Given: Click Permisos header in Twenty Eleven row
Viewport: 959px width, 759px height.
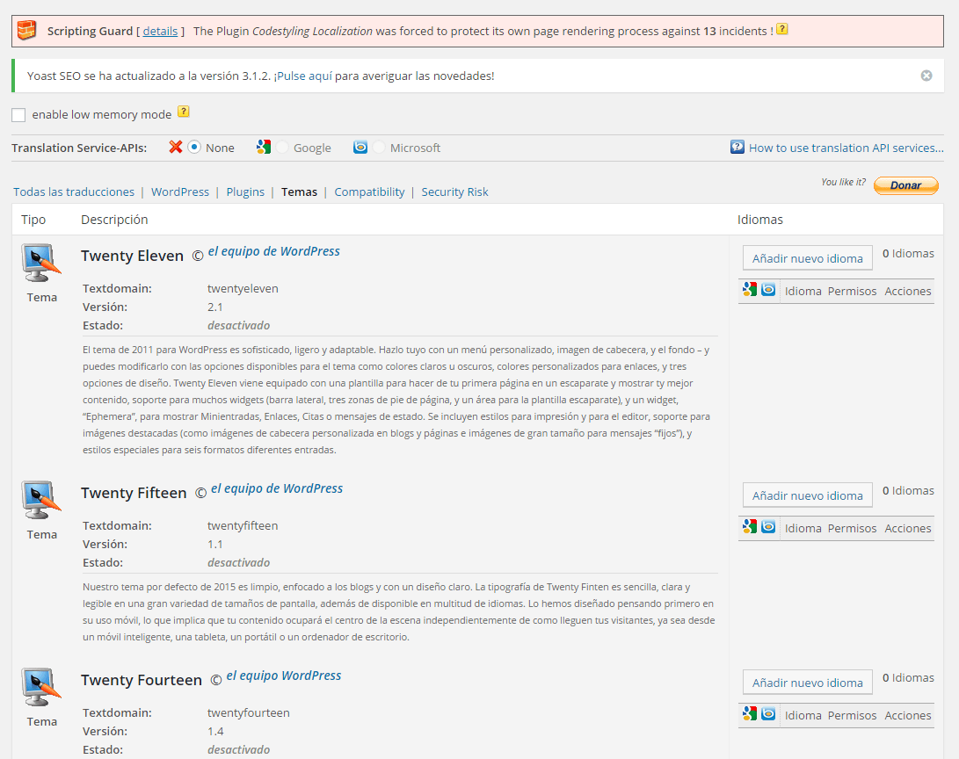Looking at the screenshot, I should [x=852, y=291].
